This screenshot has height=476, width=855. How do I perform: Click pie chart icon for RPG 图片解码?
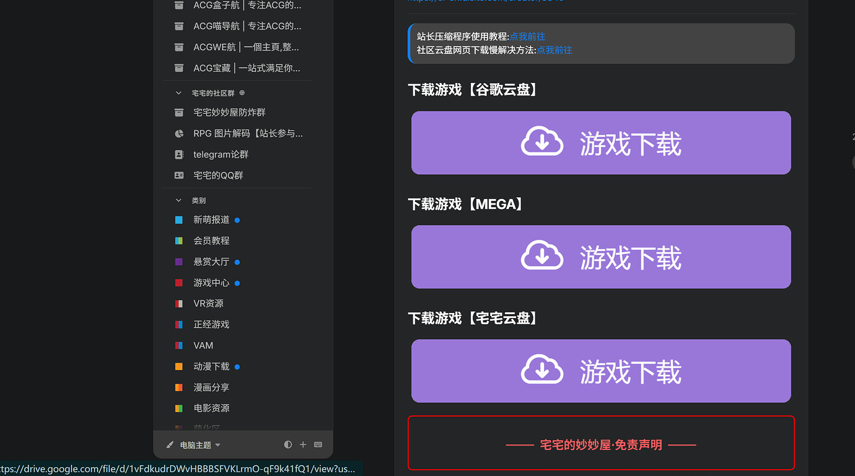click(x=179, y=133)
